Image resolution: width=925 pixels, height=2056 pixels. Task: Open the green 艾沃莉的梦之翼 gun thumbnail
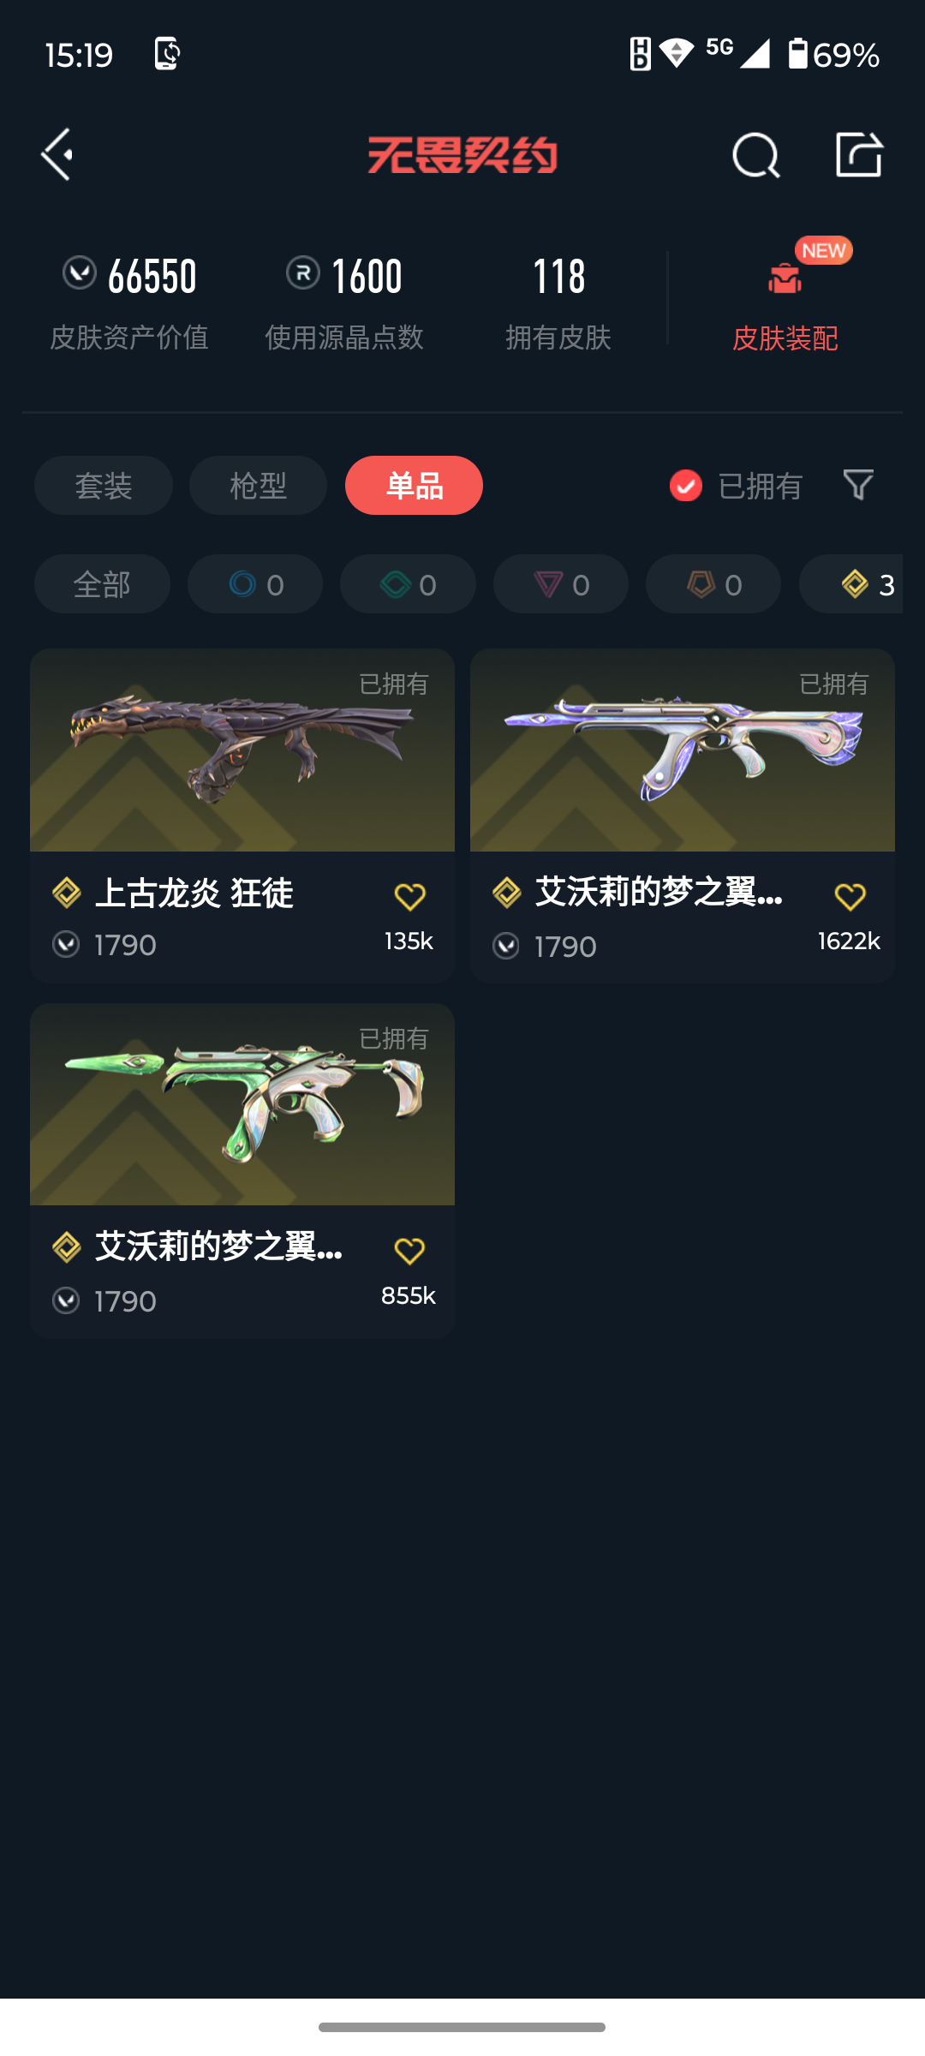[242, 1105]
